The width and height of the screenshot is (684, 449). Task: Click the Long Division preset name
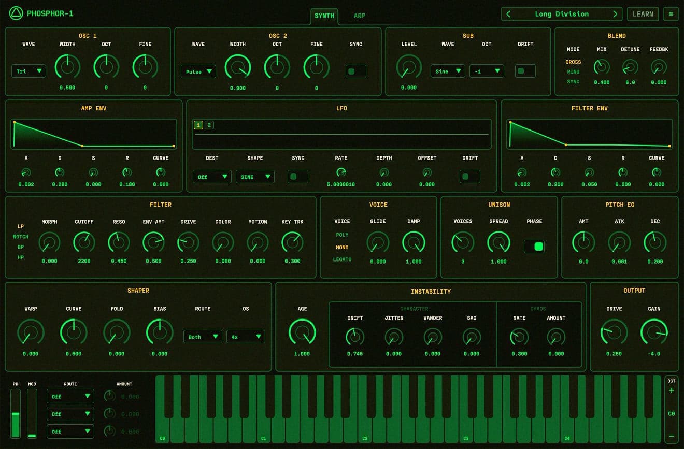562,14
